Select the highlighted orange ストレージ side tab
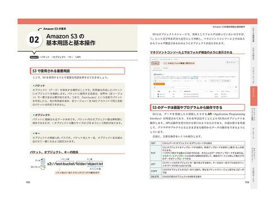The image size is (275, 207). click(x=254, y=96)
